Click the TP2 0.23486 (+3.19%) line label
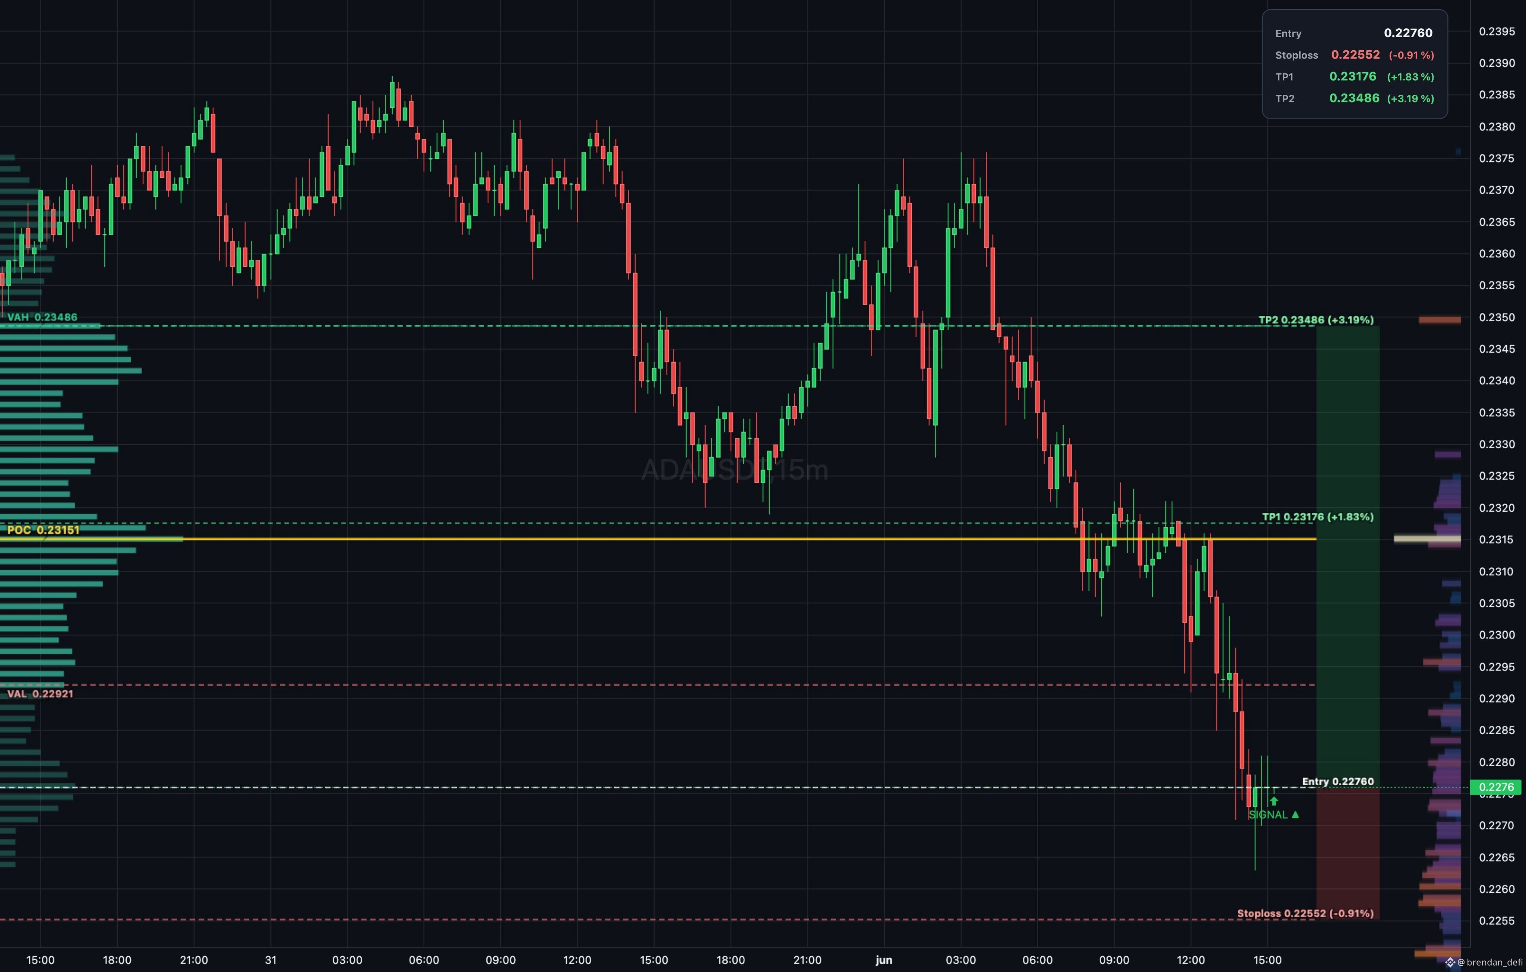This screenshot has height=972, width=1526. click(1316, 319)
